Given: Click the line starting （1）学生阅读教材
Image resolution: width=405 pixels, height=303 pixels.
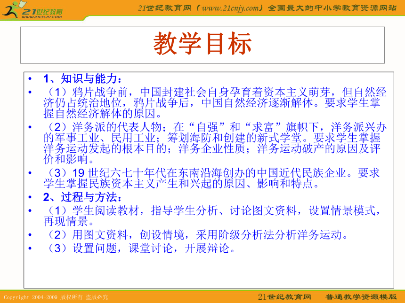Looking at the screenshot, I should click(x=213, y=211).
